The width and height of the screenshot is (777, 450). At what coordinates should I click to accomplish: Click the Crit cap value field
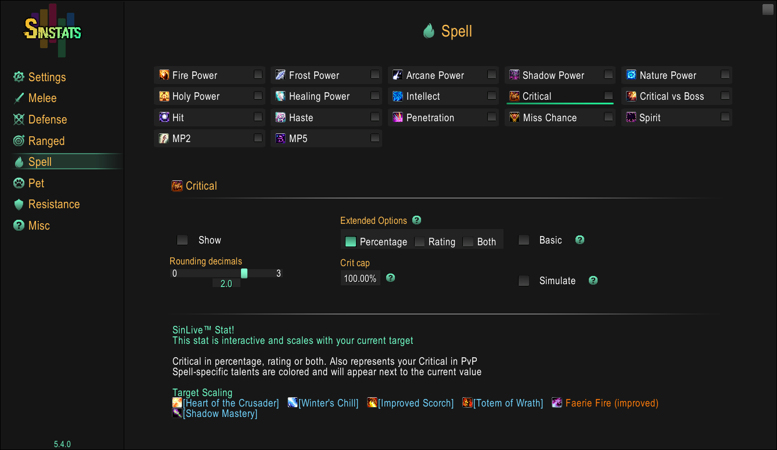pos(360,279)
